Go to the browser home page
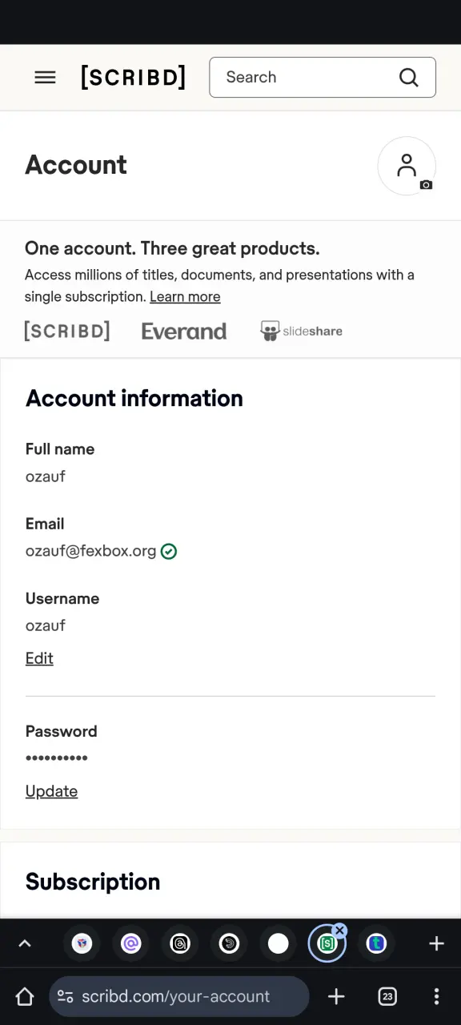 (x=25, y=996)
